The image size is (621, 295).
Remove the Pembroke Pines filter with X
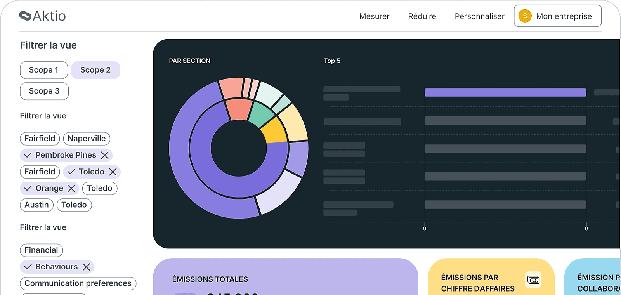coord(105,155)
